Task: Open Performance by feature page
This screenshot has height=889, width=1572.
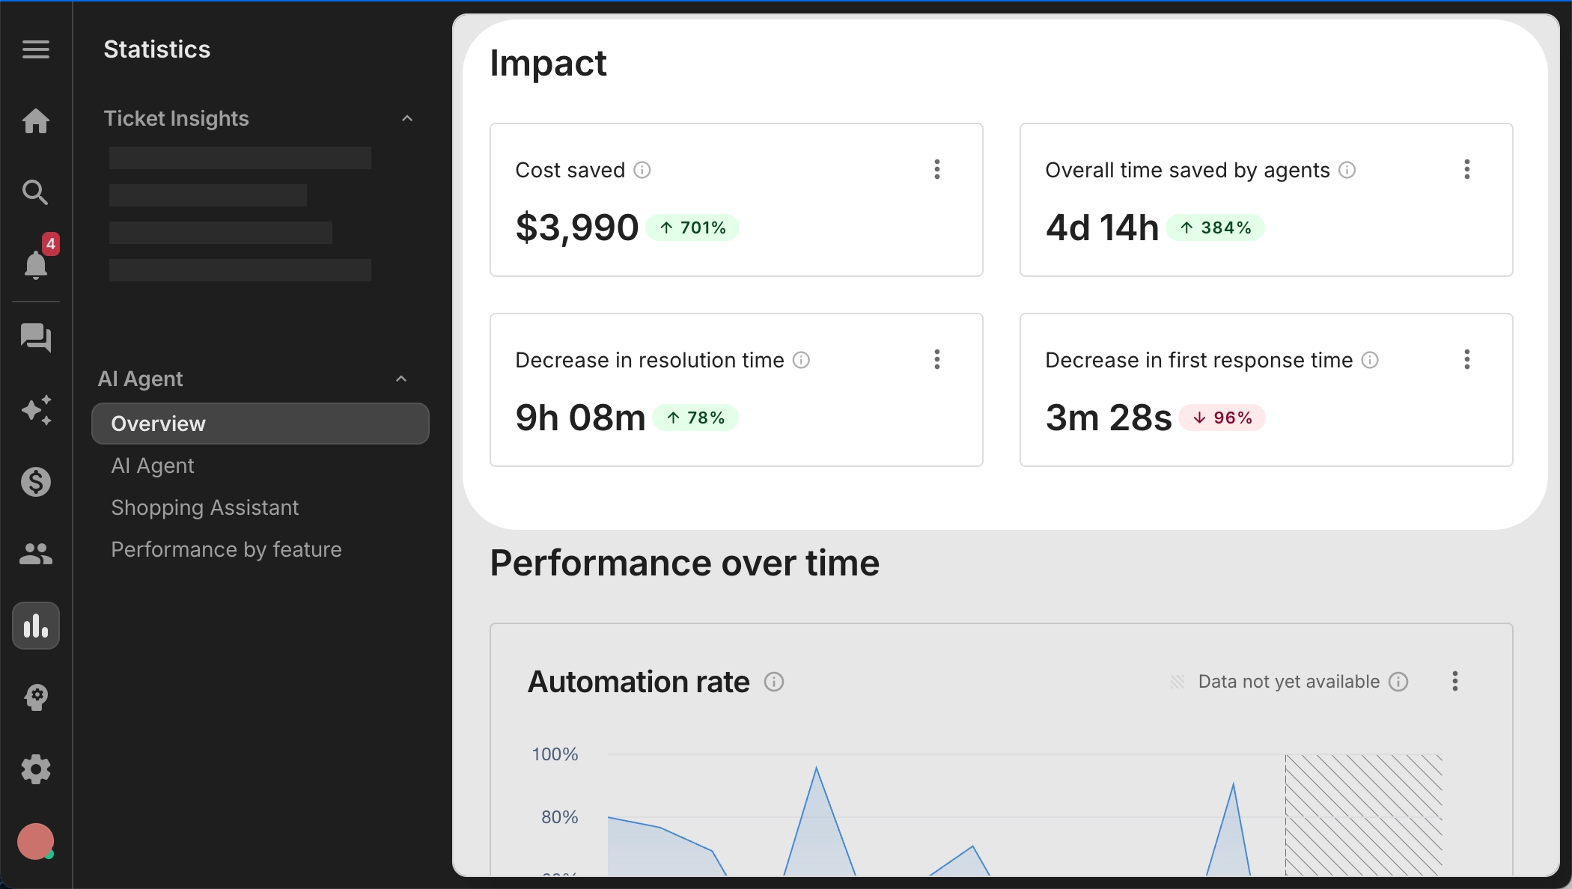Action: (x=226, y=549)
